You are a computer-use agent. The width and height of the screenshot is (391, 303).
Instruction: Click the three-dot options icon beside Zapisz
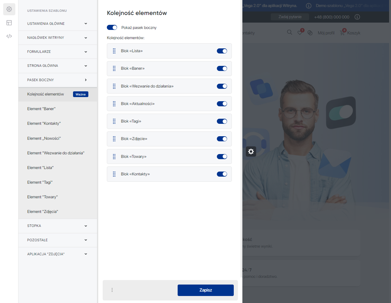coord(112,290)
